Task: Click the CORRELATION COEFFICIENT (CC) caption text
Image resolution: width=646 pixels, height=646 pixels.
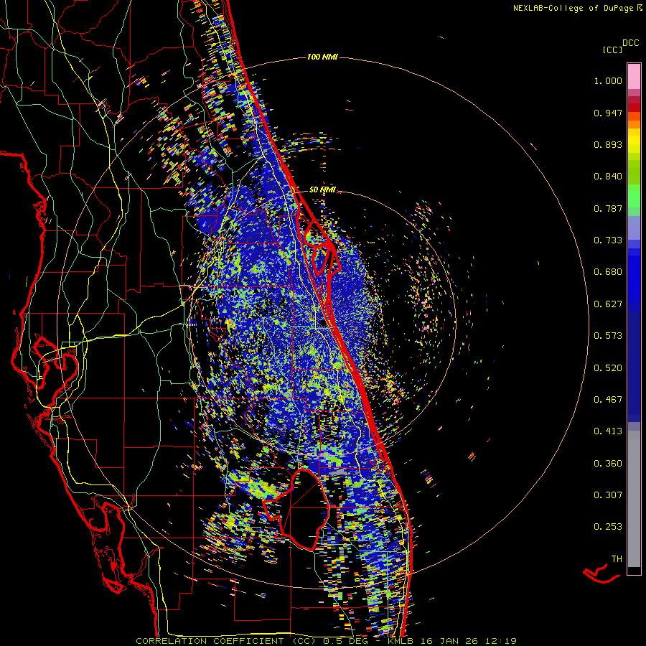Action: 226,641
